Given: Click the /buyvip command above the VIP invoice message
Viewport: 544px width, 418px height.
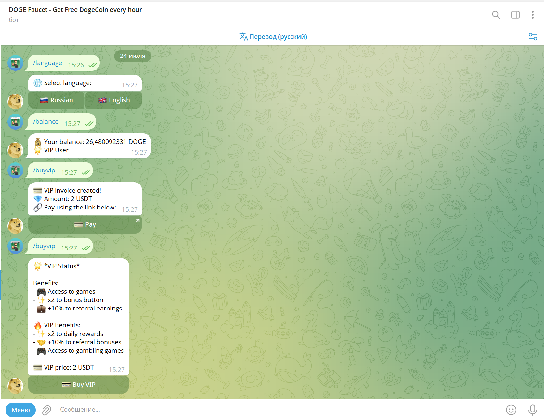Looking at the screenshot, I should click(x=44, y=171).
